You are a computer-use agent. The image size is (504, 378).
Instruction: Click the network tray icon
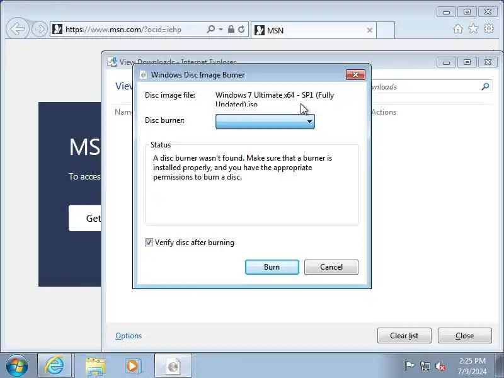pyautogui.click(x=425, y=366)
